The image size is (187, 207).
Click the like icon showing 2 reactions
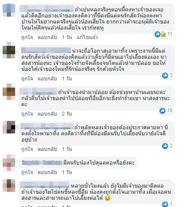[x=165, y=146]
